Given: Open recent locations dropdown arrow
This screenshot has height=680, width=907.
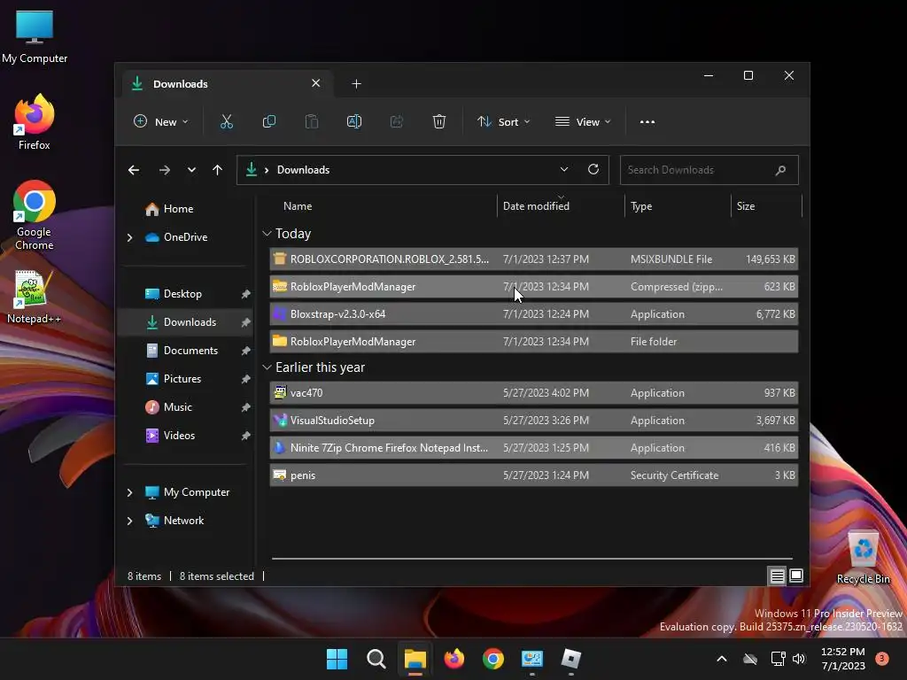Looking at the screenshot, I should 191,170.
